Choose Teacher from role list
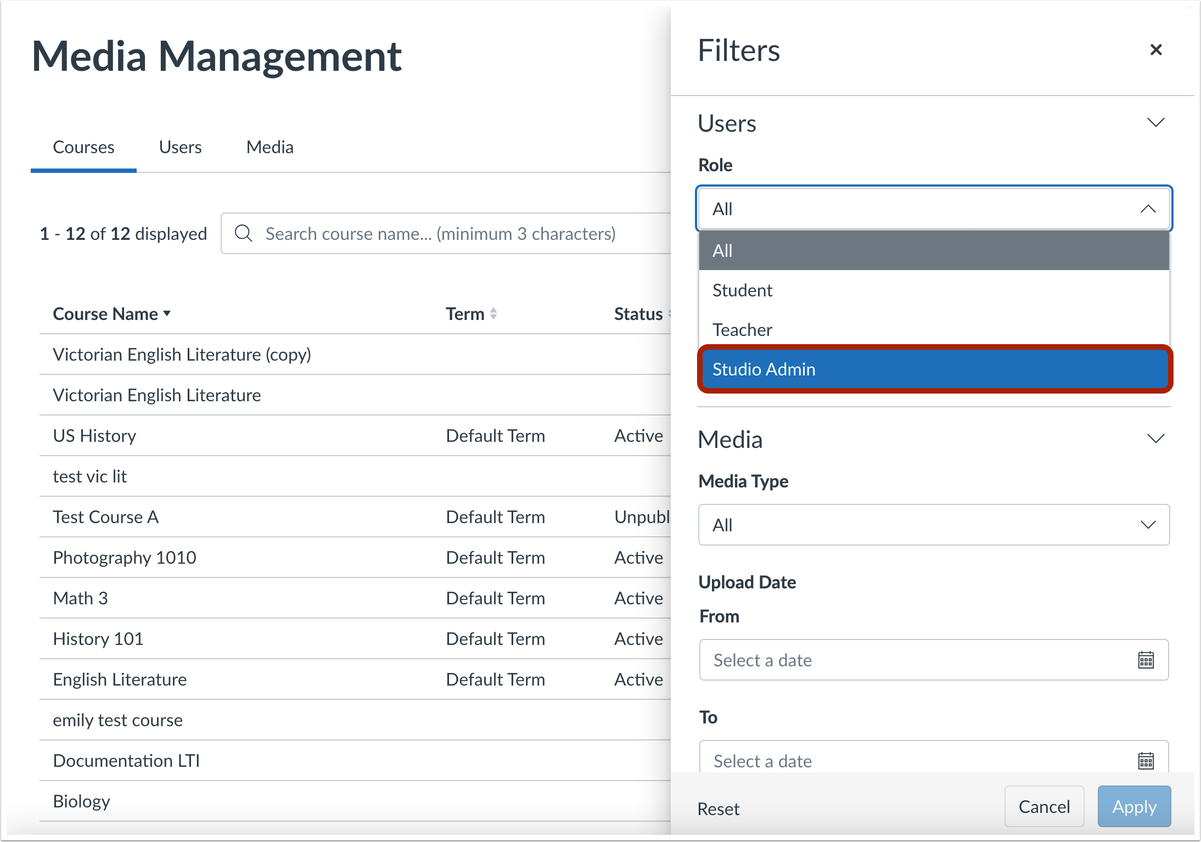This screenshot has width=1201, height=842. 933,329
